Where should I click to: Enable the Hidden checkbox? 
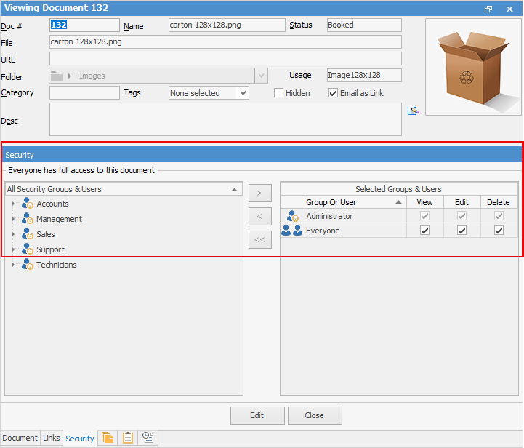tap(278, 93)
